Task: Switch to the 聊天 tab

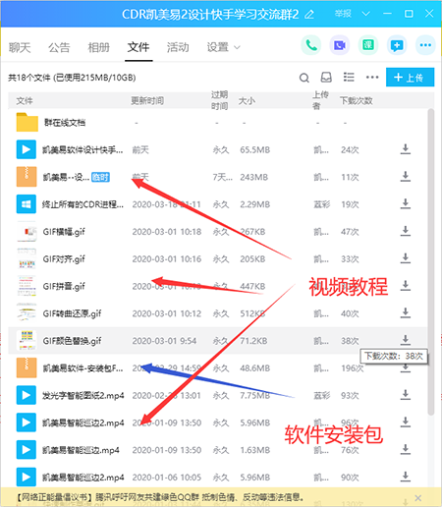Action: click(20, 47)
